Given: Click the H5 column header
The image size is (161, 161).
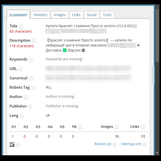Looking at the screenshot, I should [x=62, y=127].
